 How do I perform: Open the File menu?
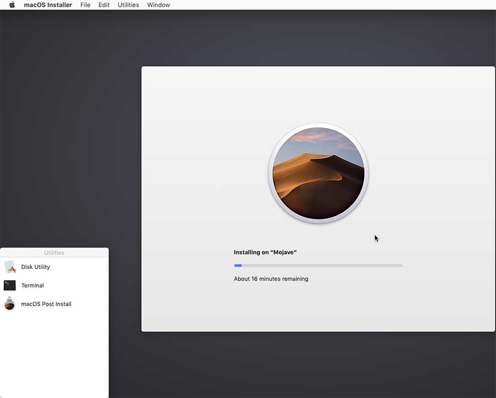85,5
